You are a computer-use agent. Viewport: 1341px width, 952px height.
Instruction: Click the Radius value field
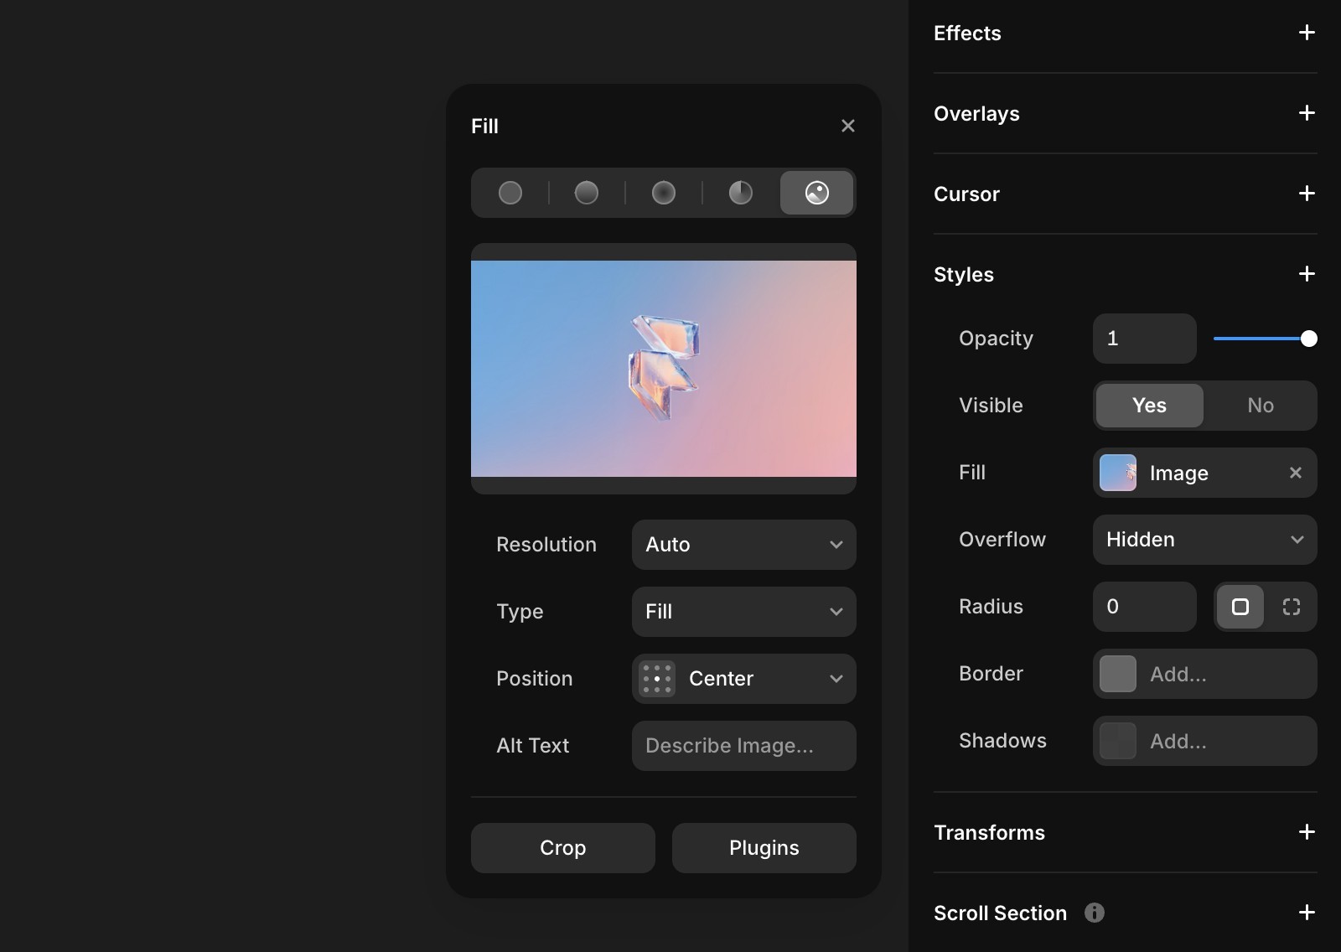1145,607
